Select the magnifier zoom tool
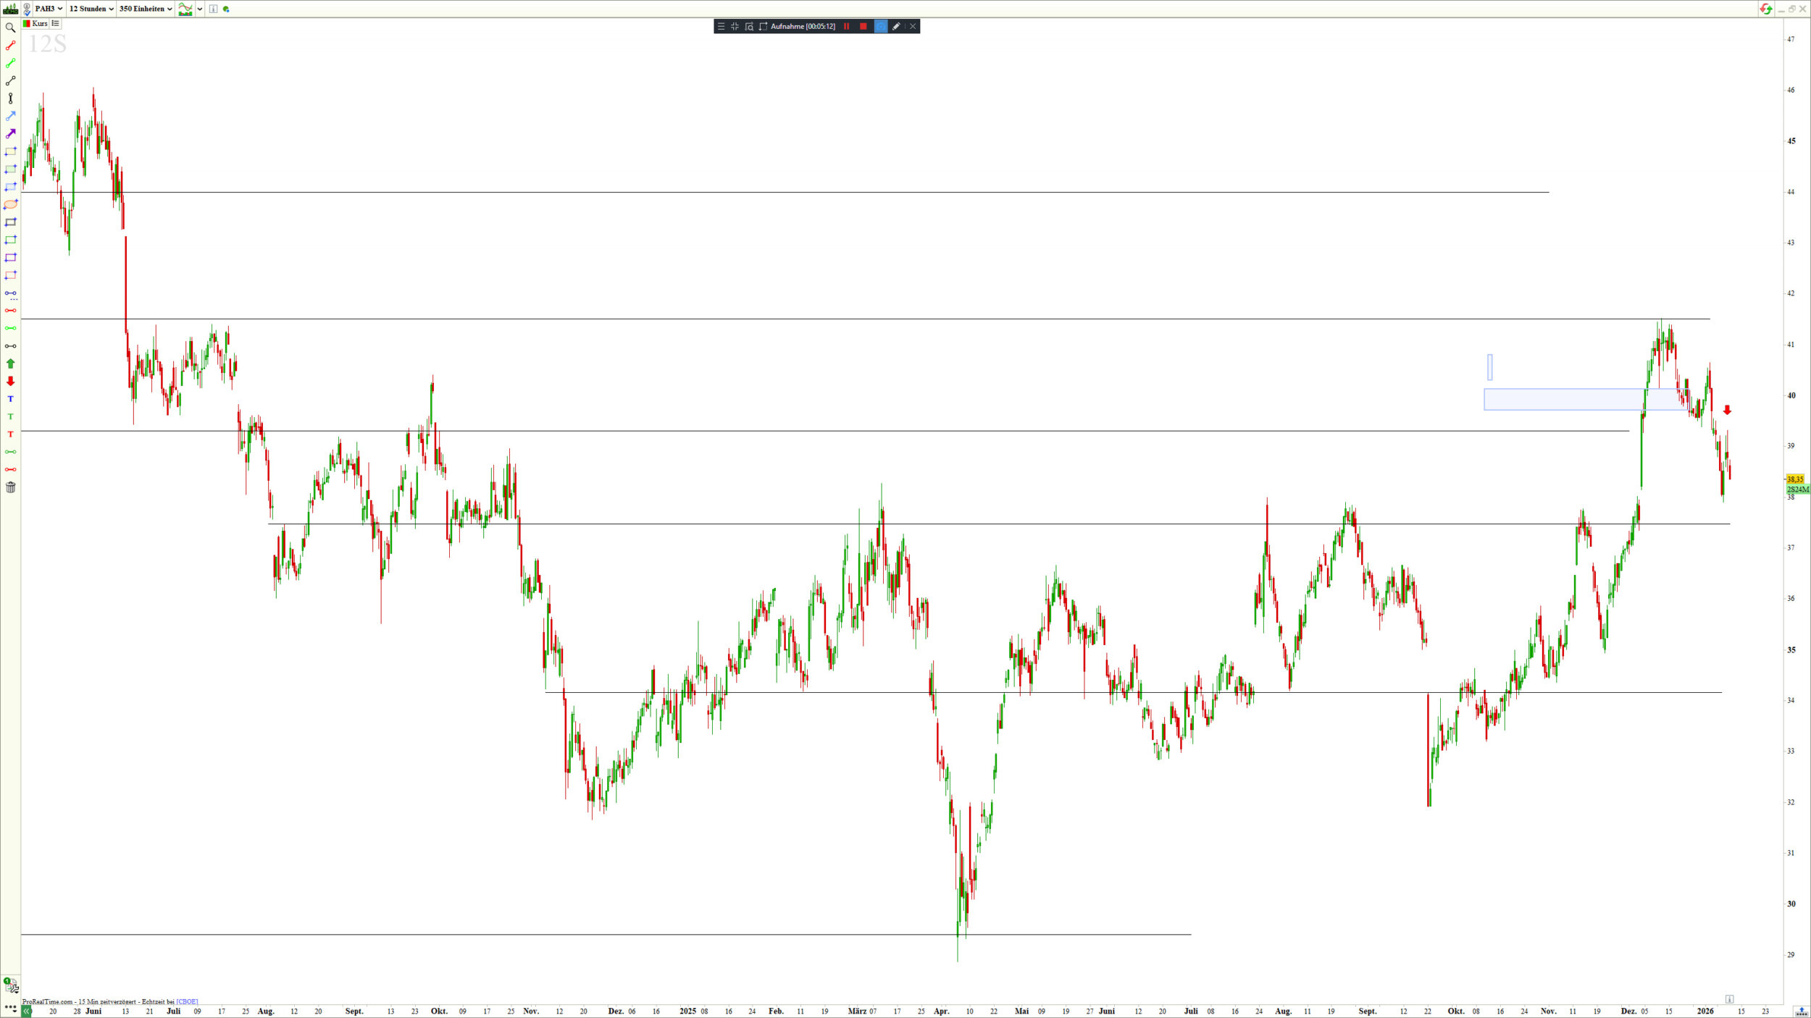Screen dimensions: 1811x1018 pyautogui.click(x=10, y=28)
